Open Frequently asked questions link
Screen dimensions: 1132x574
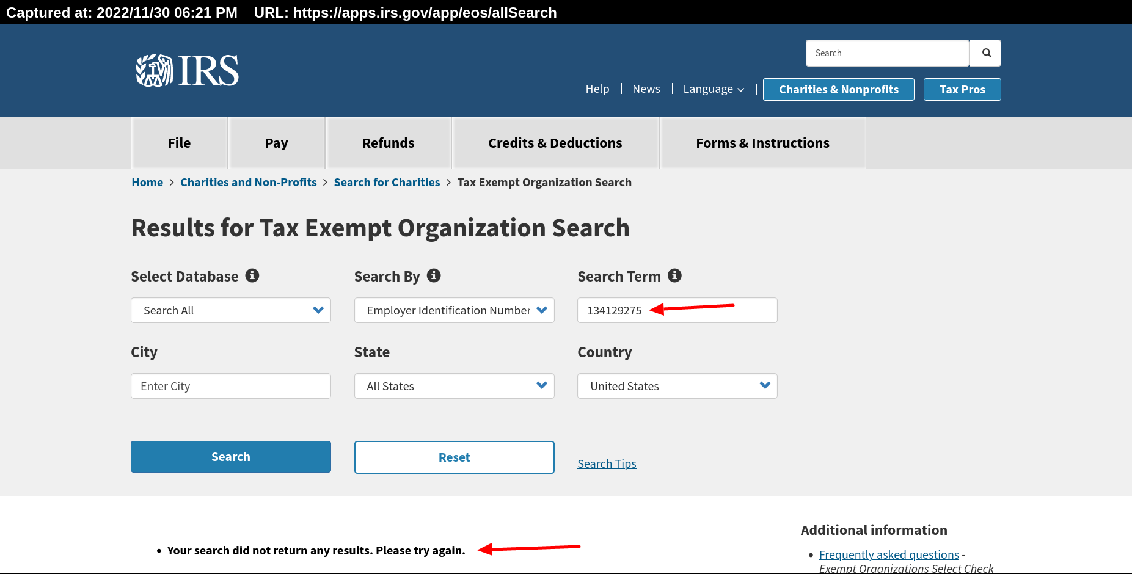(889, 554)
